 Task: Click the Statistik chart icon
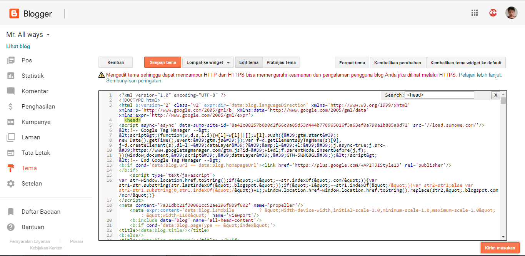(x=11, y=76)
